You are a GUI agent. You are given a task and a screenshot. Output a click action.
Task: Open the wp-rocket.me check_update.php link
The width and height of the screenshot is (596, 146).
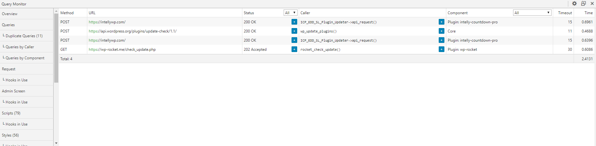point(122,50)
